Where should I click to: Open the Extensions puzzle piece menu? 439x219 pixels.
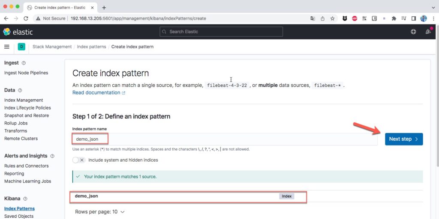pyautogui.click(x=394, y=18)
